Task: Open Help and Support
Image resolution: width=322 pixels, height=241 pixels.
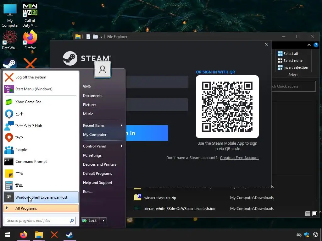Action: pos(102,183)
